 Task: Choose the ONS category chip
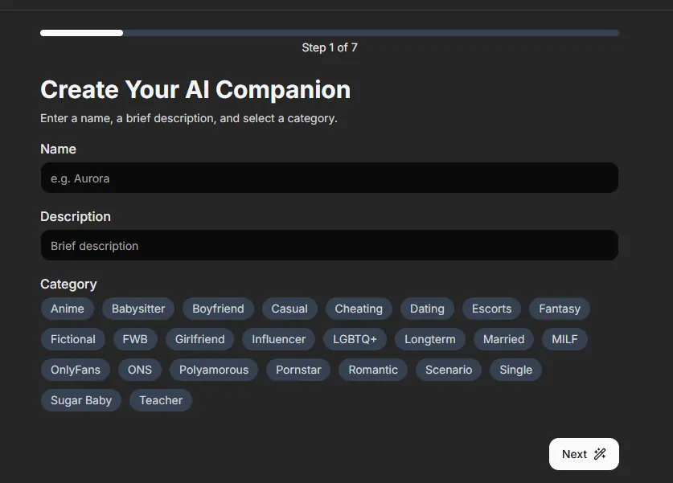[x=140, y=370]
